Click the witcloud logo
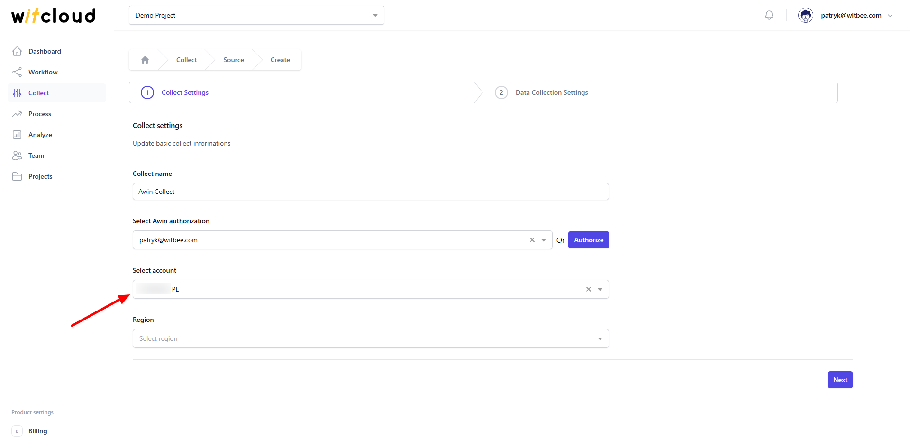Screen dimensions: 910x448 coord(54,16)
